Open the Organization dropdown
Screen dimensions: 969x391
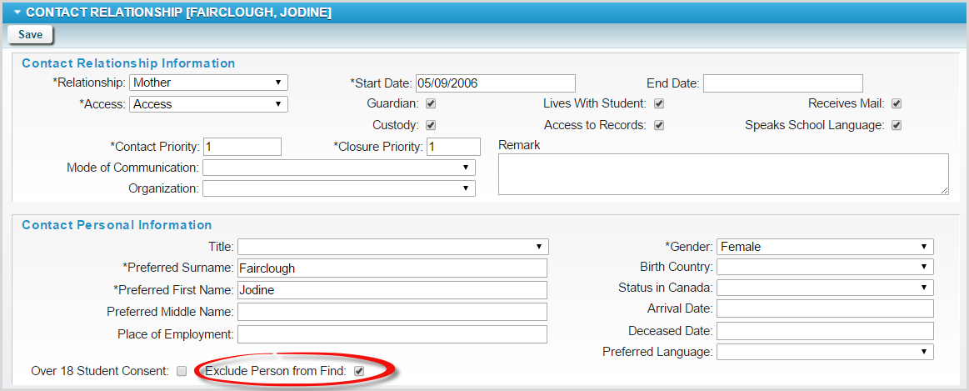click(x=338, y=188)
